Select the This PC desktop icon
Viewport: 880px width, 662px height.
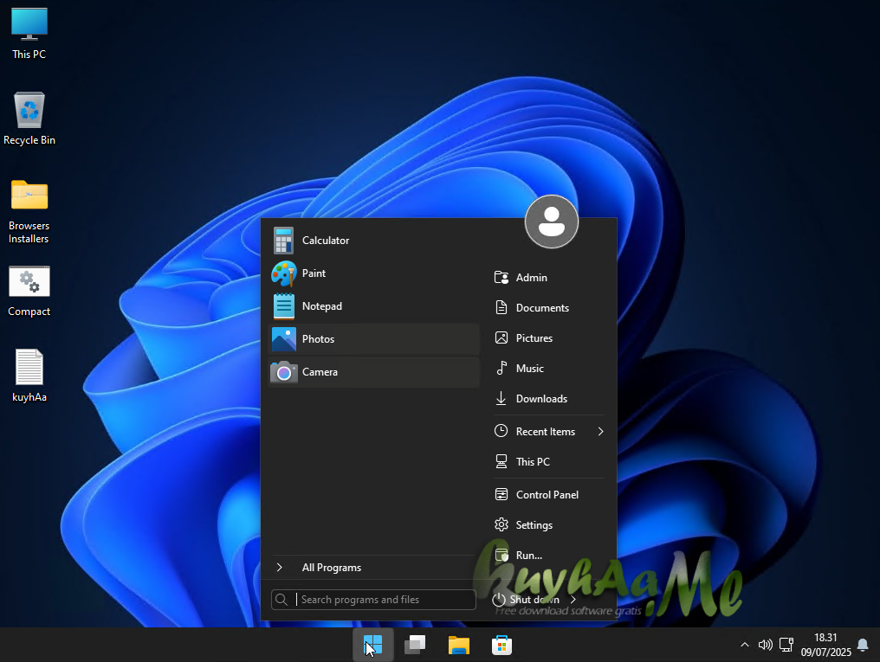pyautogui.click(x=29, y=34)
